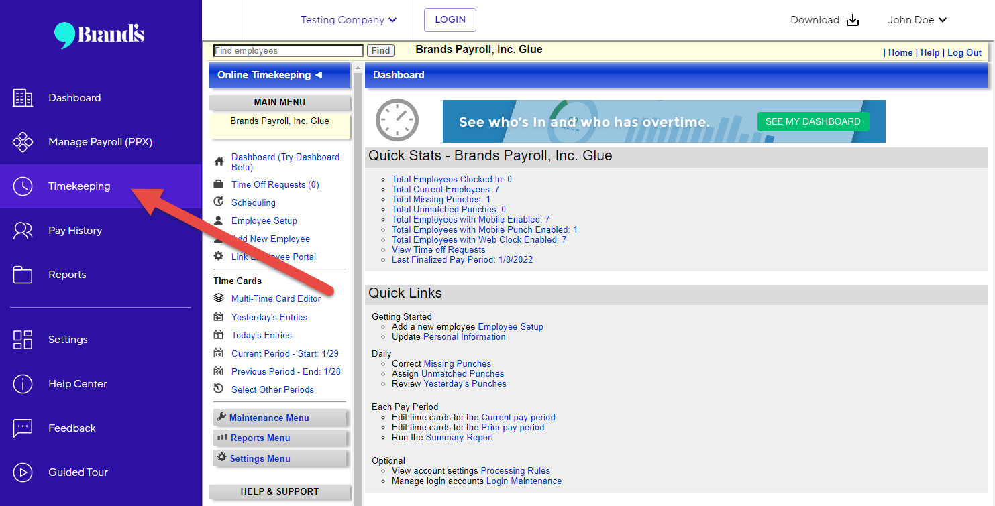Click the Guided Tour play icon

point(23,472)
